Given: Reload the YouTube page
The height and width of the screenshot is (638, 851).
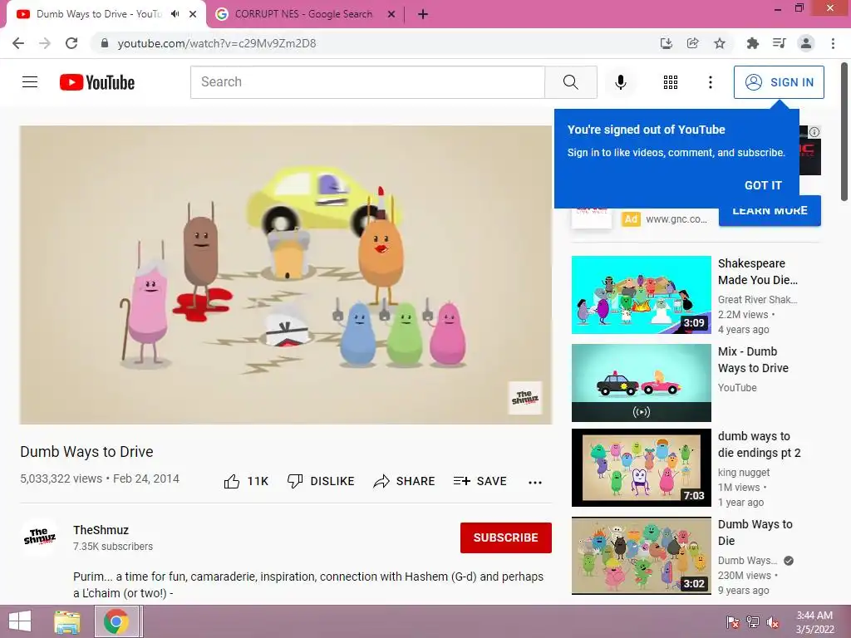Looking at the screenshot, I should coord(71,43).
